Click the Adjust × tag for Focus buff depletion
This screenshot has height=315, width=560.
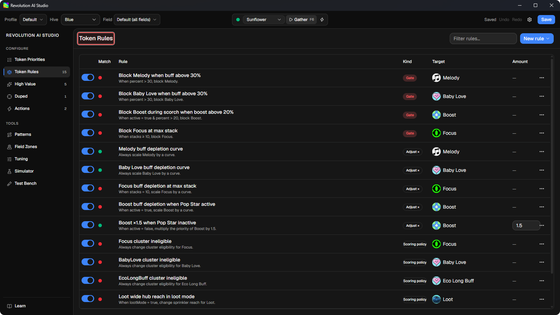point(413,189)
